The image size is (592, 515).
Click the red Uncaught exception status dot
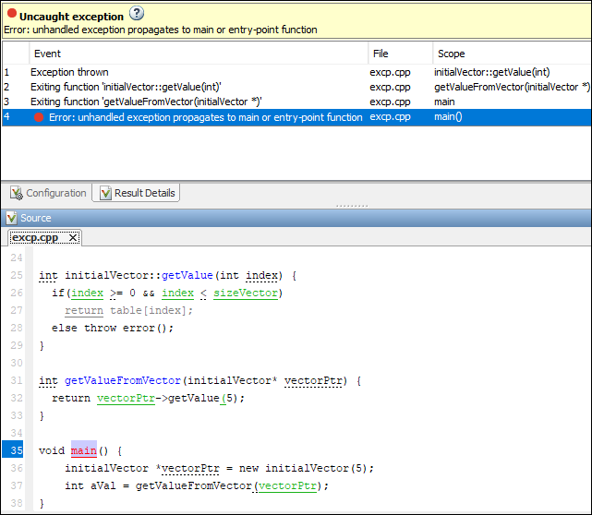(11, 15)
